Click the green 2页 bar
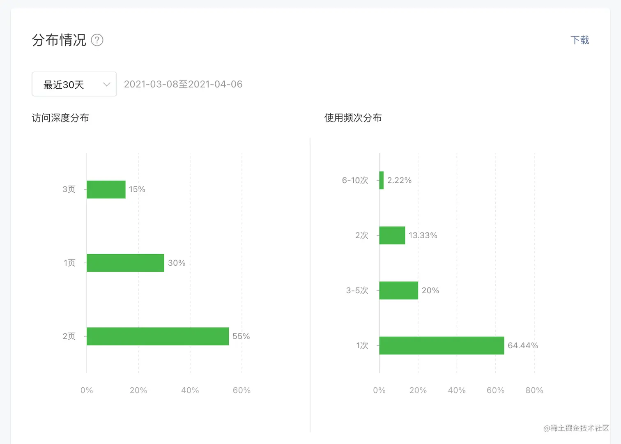The height and width of the screenshot is (444, 621). pyautogui.click(x=158, y=336)
